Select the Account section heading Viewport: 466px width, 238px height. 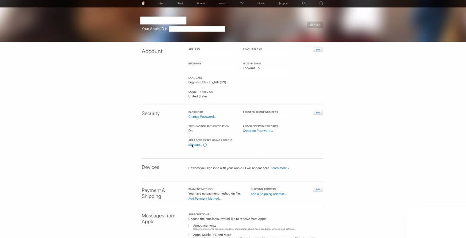click(x=152, y=51)
